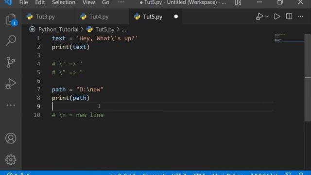Open the Explorer view in activity bar
Image resolution: width=311 pixels, height=175 pixels.
pos(11,19)
